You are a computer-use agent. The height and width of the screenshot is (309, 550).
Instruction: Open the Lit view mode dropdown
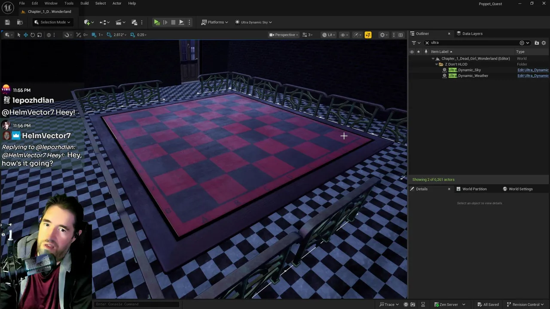[329, 35]
